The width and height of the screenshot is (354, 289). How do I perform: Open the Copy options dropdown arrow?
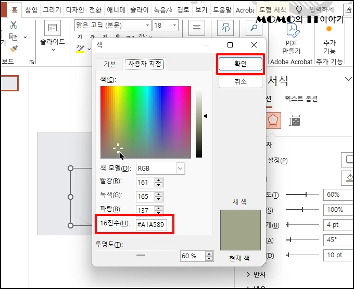click(26, 37)
